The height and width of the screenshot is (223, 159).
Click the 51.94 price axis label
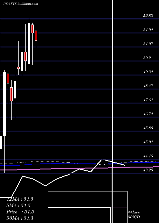tap(148, 30)
